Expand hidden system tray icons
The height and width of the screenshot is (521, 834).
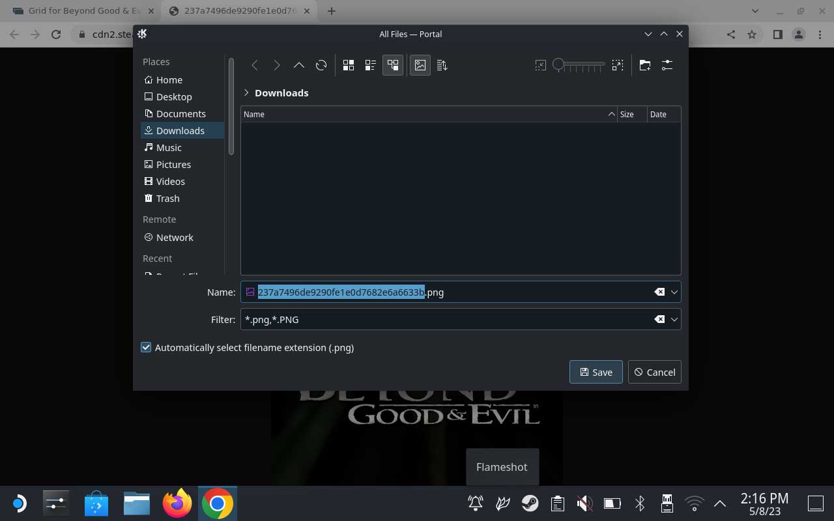point(720,503)
